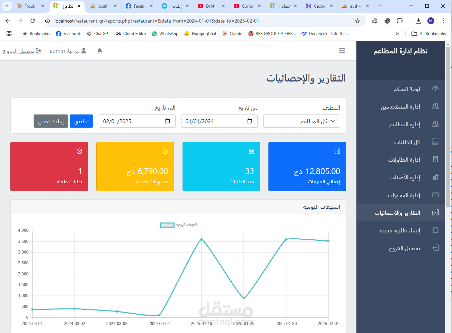Open the من تاريخ date picker
The height and width of the screenshot is (333, 452).
[249, 121]
